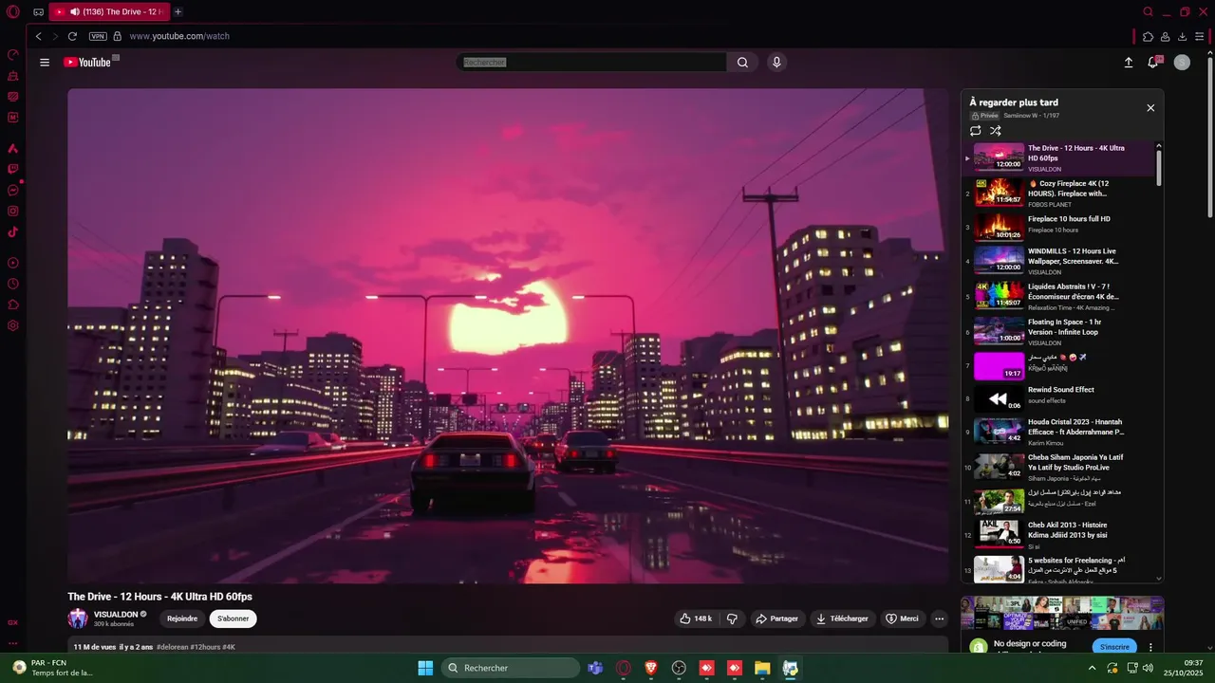The image size is (1215, 683).
Task: Like the video with 148 k thumbs up
Action: (x=696, y=618)
